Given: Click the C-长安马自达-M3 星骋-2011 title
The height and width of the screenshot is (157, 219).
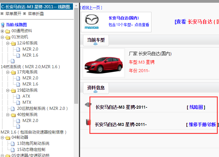Looking at the screenshot, I should click(37, 7).
